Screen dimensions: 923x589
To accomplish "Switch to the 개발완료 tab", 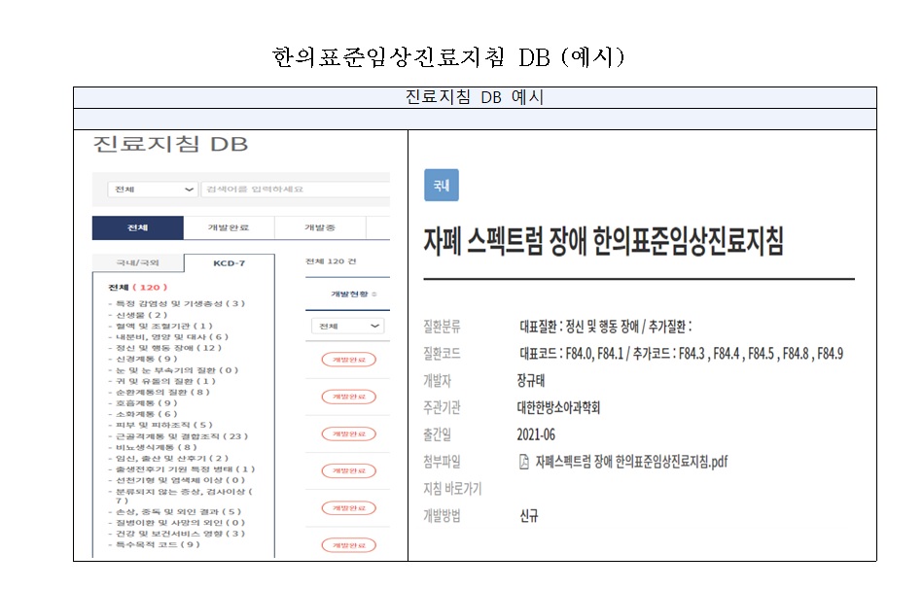I will [x=231, y=227].
